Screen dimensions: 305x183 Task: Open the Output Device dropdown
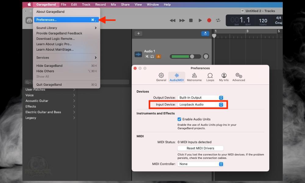(200, 98)
